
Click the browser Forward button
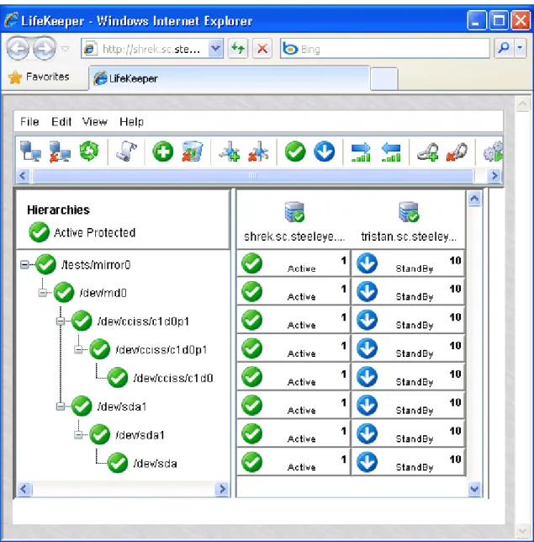[x=45, y=49]
